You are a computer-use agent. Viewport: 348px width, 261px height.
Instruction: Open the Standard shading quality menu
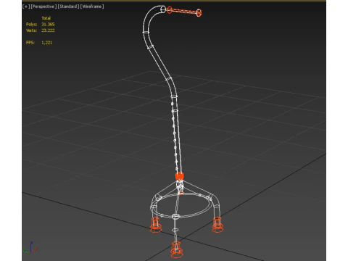68,7
